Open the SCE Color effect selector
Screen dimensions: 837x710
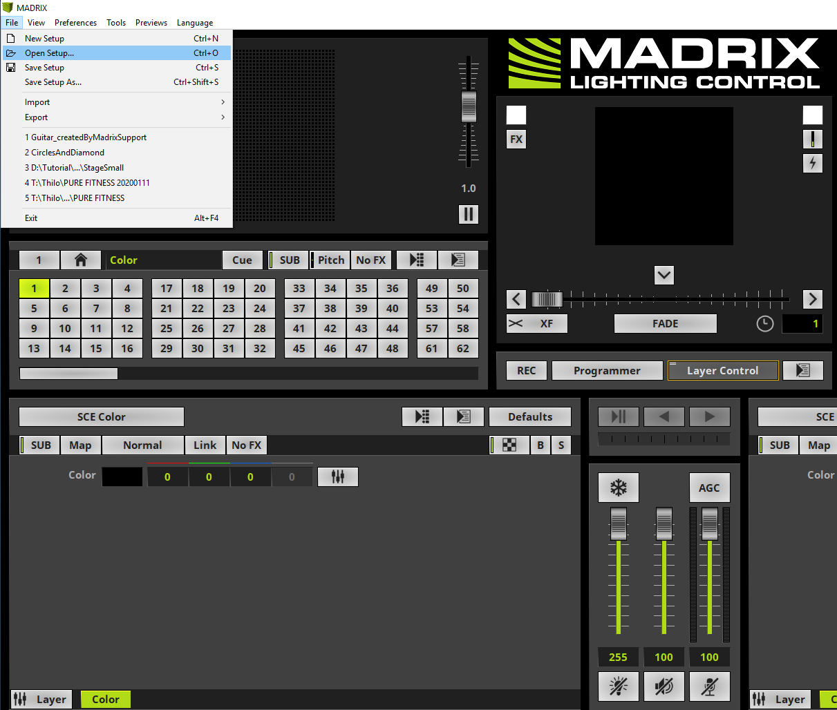(102, 416)
